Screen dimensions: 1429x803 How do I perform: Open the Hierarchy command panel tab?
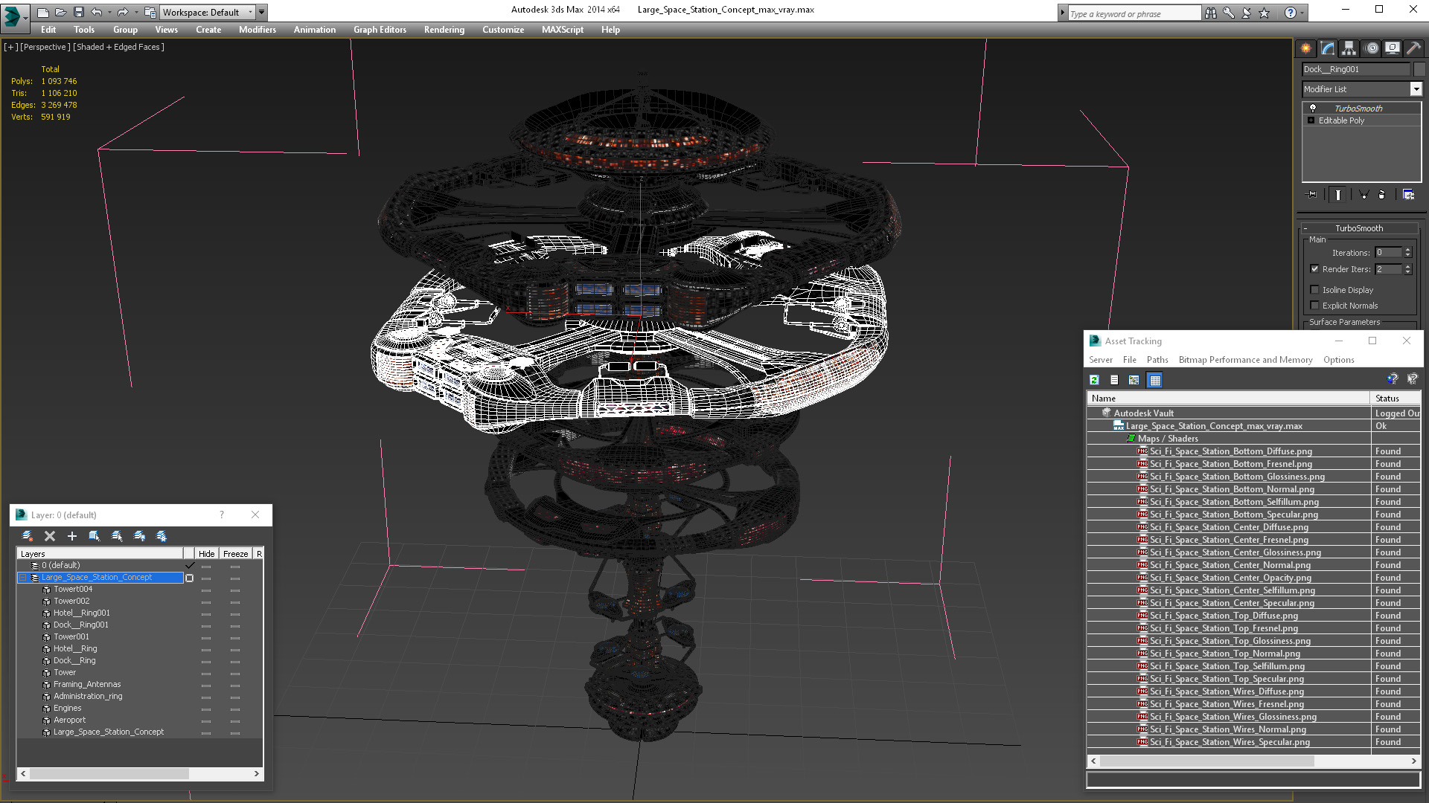(x=1349, y=48)
